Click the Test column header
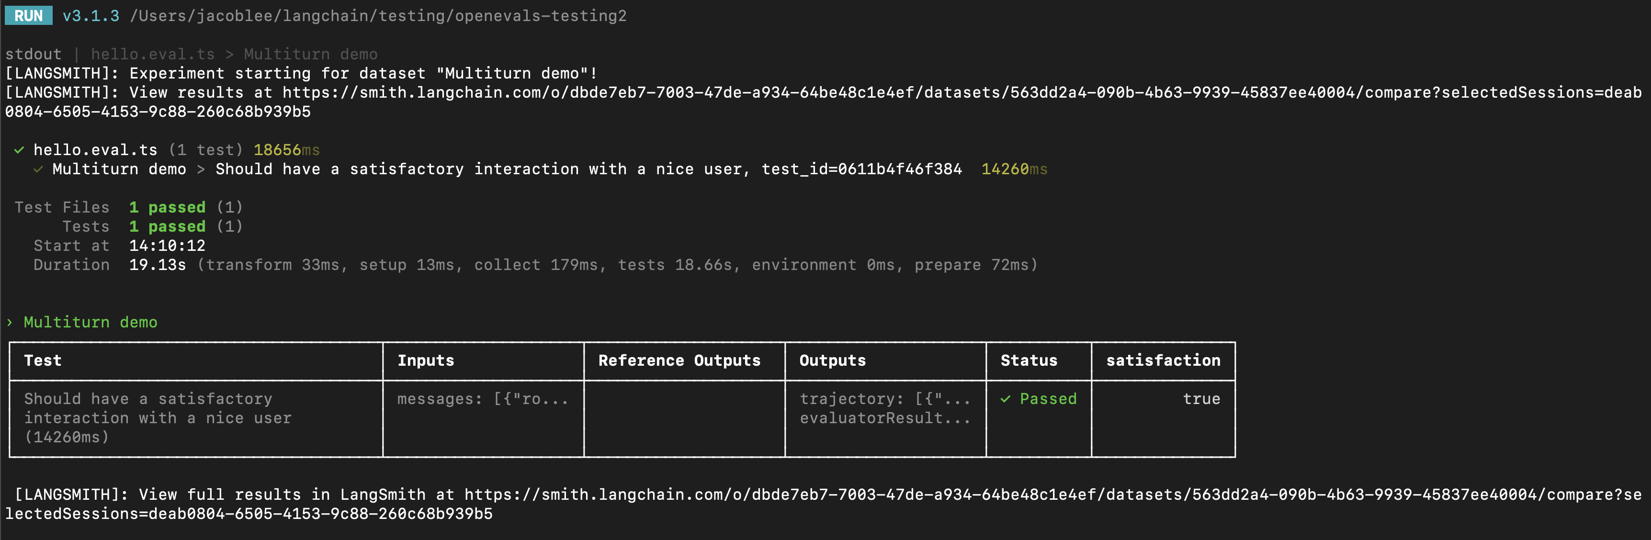Viewport: 1651px width, 540px height. [43, 360]
